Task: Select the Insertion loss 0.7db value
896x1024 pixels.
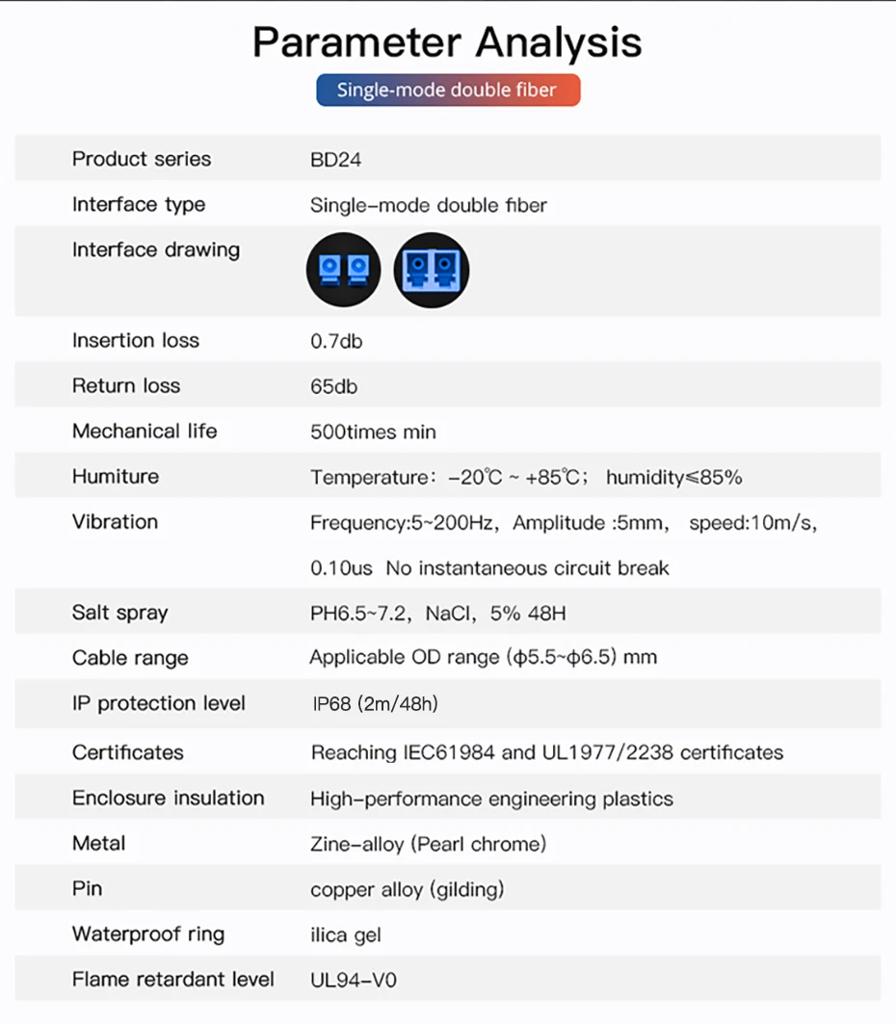Action: coord(336,342)
